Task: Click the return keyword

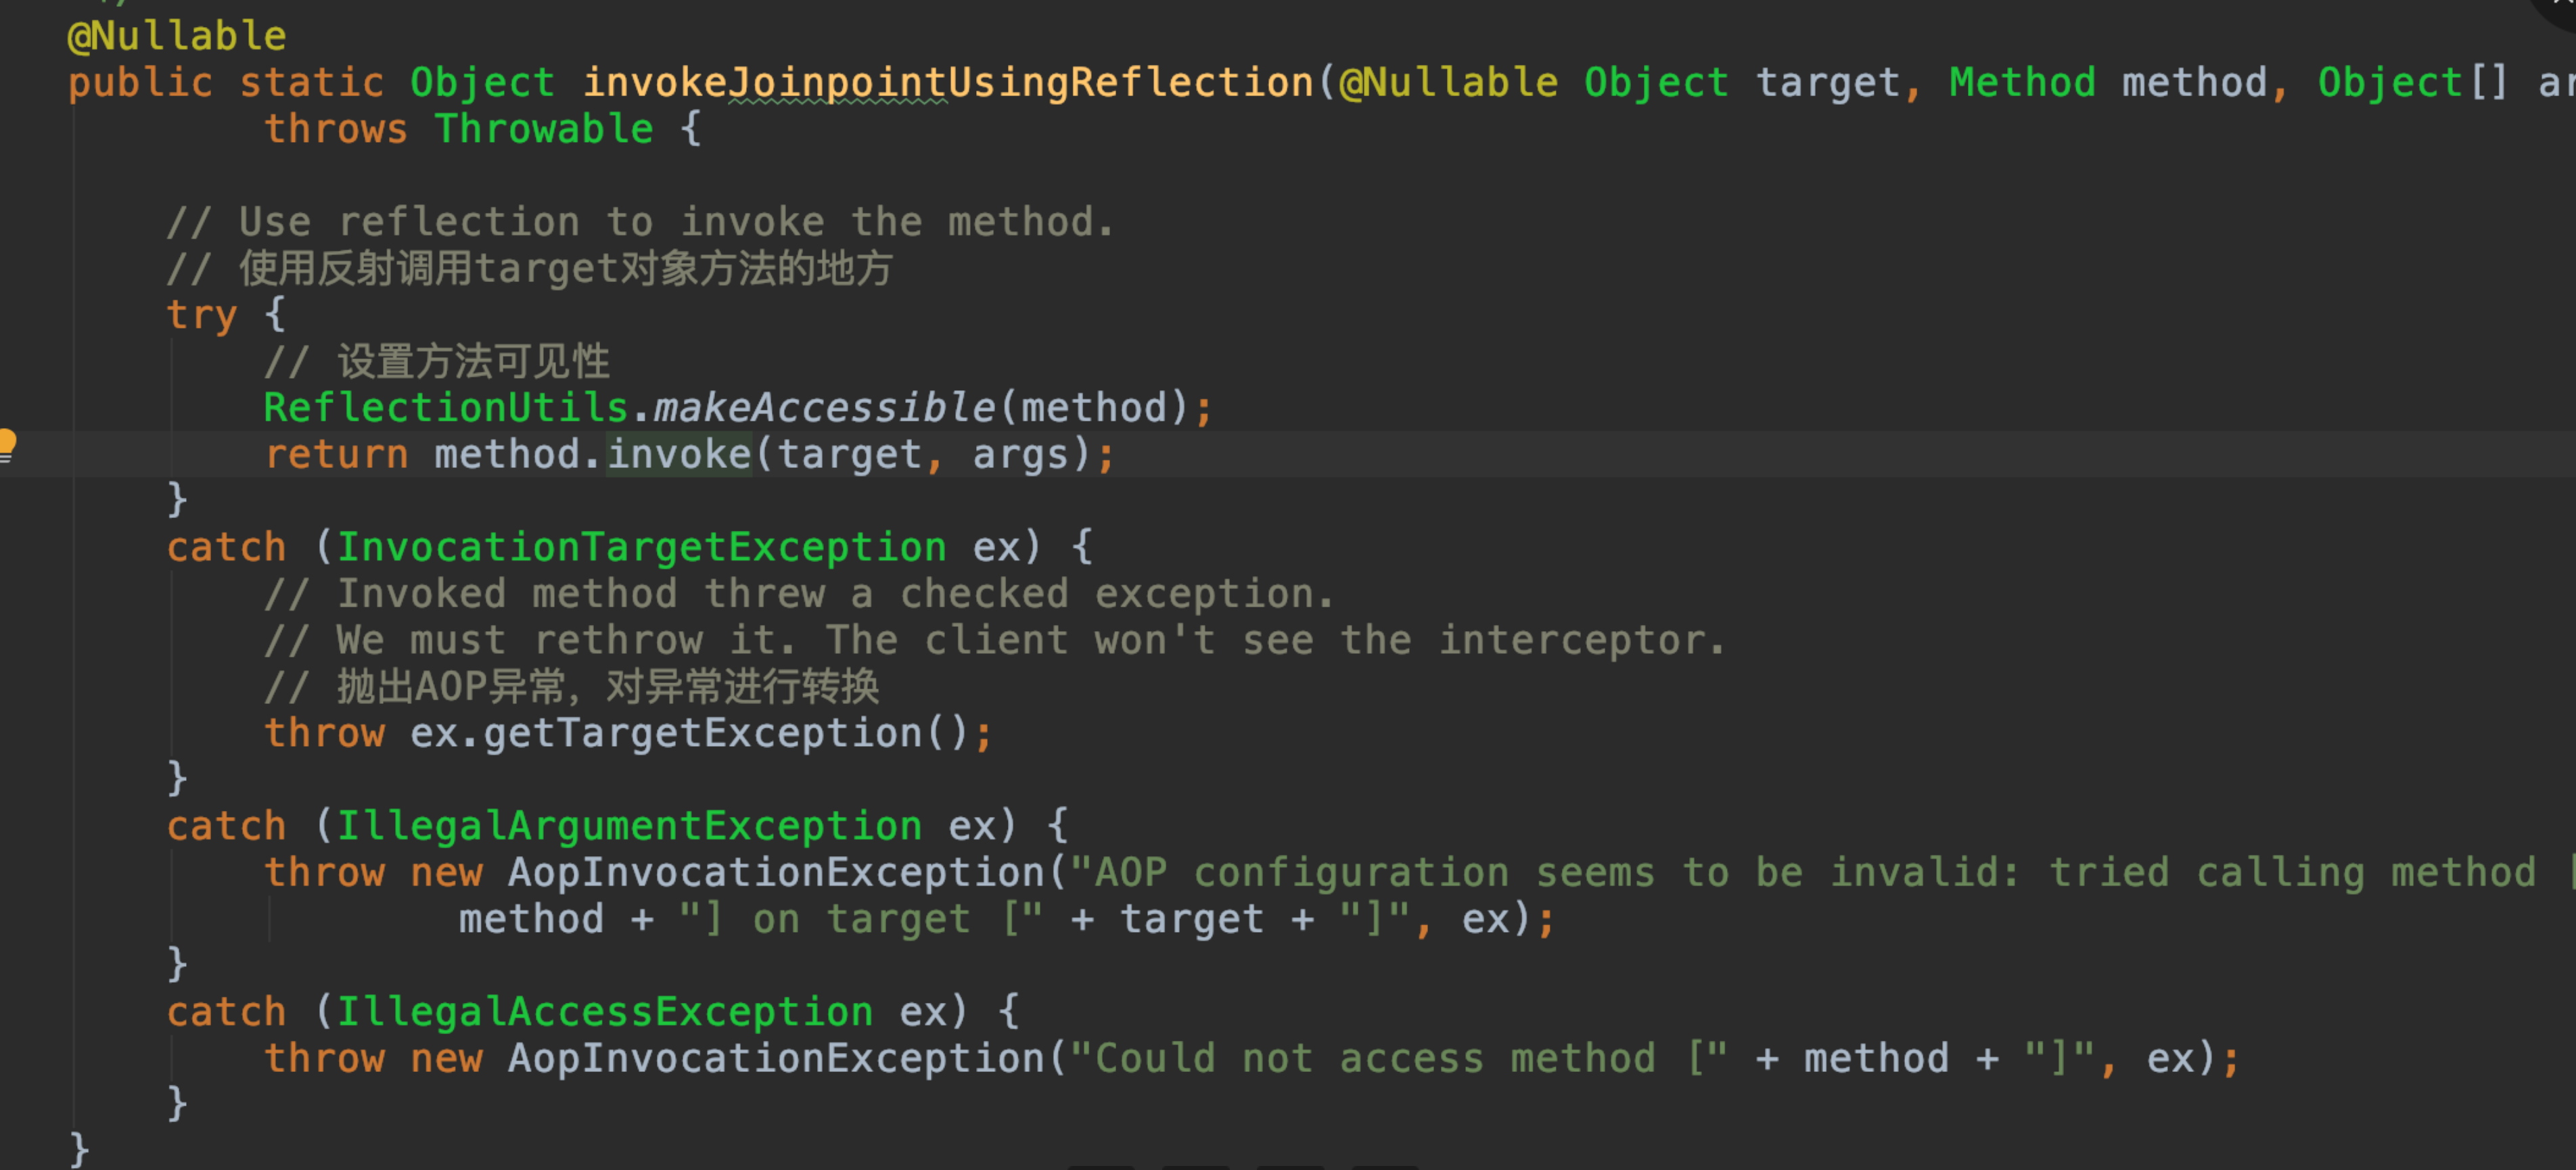Action: (x=336, y=455)
